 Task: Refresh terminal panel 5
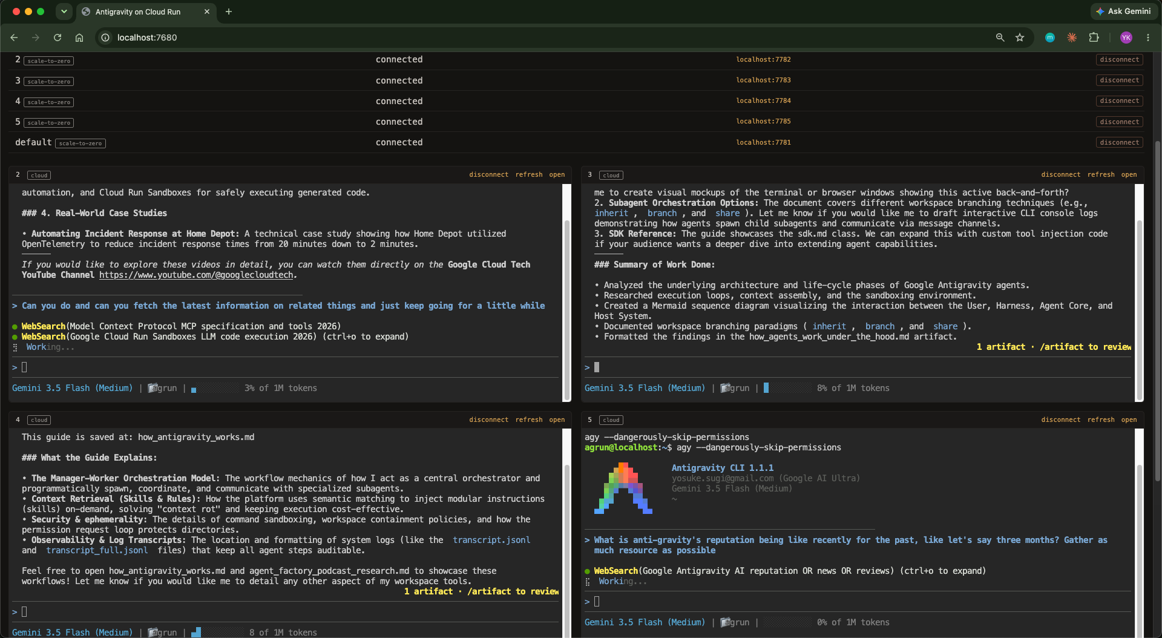(x=1101, y=419)
